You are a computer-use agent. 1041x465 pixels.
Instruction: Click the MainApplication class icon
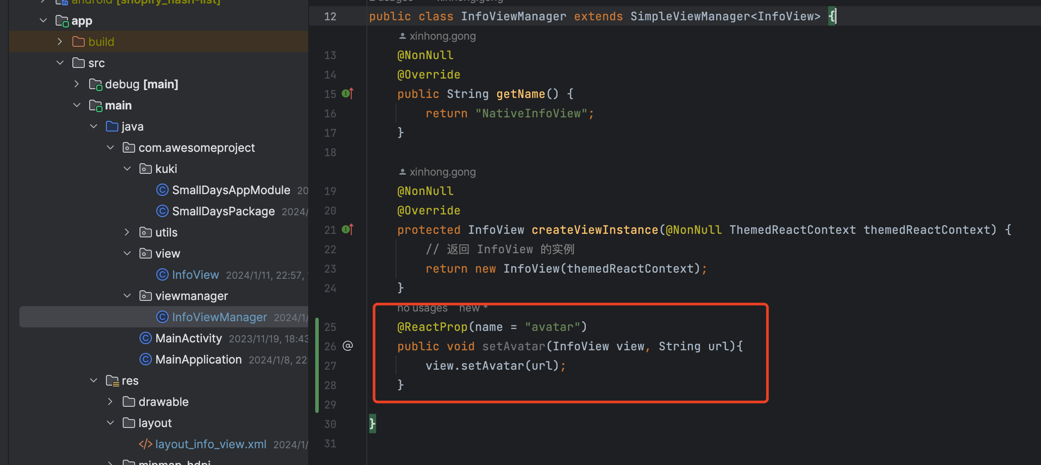[x=146, y=359]
